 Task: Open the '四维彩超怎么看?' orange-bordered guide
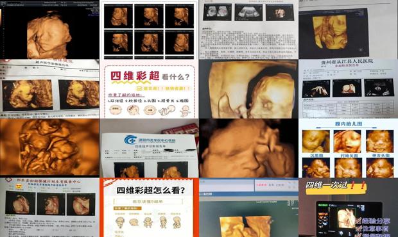point(149,208)
